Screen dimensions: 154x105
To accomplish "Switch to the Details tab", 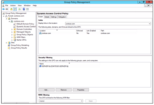I will coord(47,17).
